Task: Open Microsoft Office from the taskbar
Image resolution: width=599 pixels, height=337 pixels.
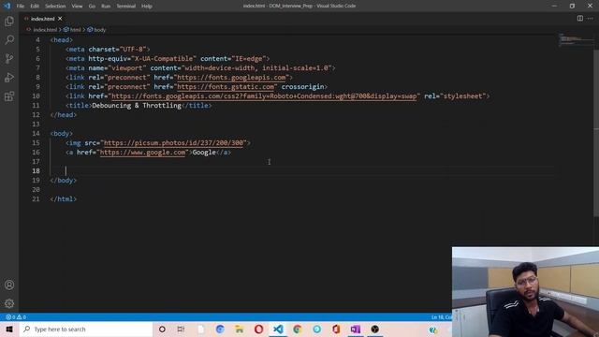Action: click(x=336, y=329)
